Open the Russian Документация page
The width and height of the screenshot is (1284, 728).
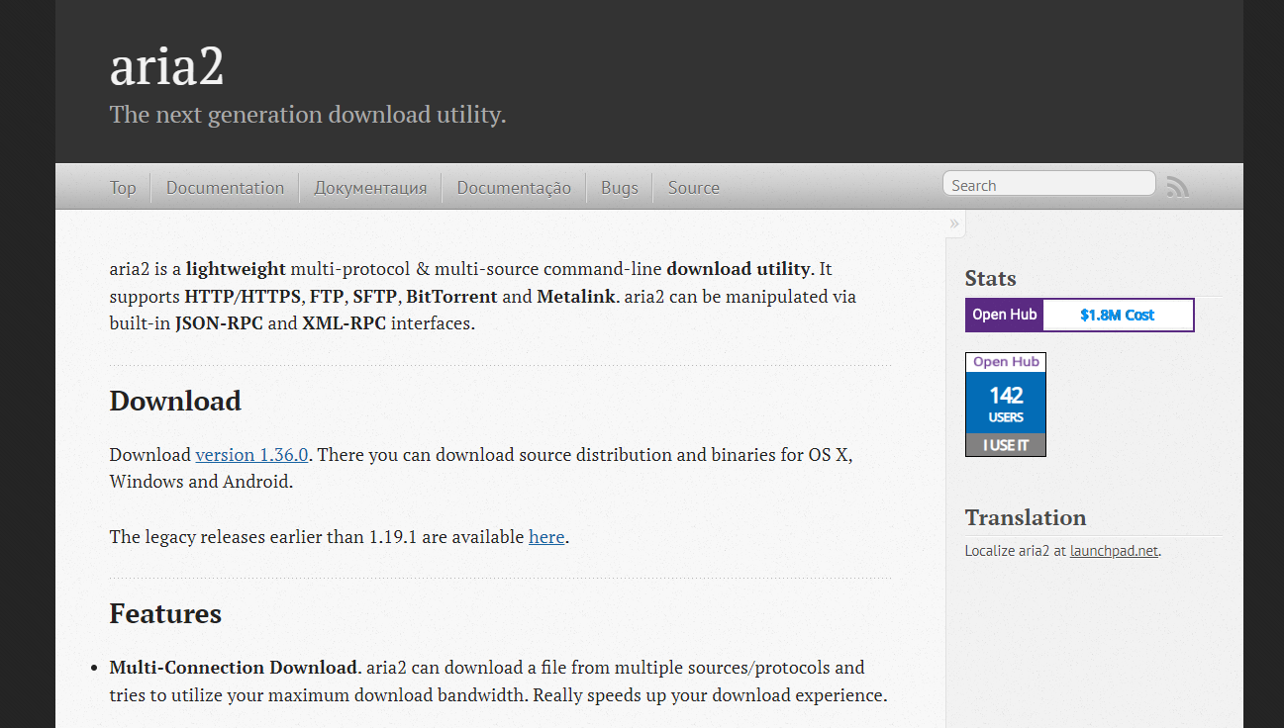coord(370,188)
